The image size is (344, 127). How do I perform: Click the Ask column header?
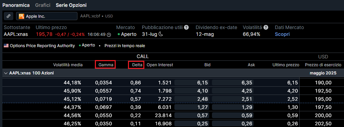[252, 65]
